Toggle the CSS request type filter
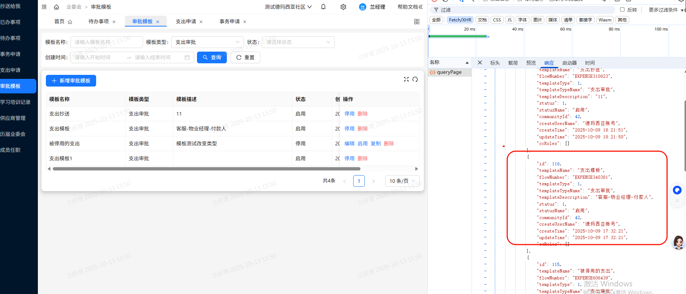This screenshot has width=686, height=294. click(497, 20)
